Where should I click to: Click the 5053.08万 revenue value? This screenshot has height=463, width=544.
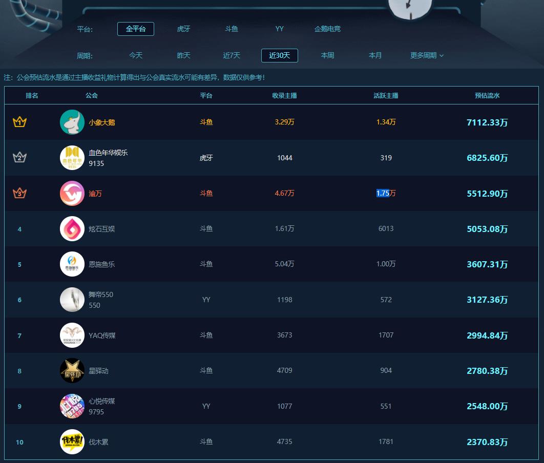(487, 229)
